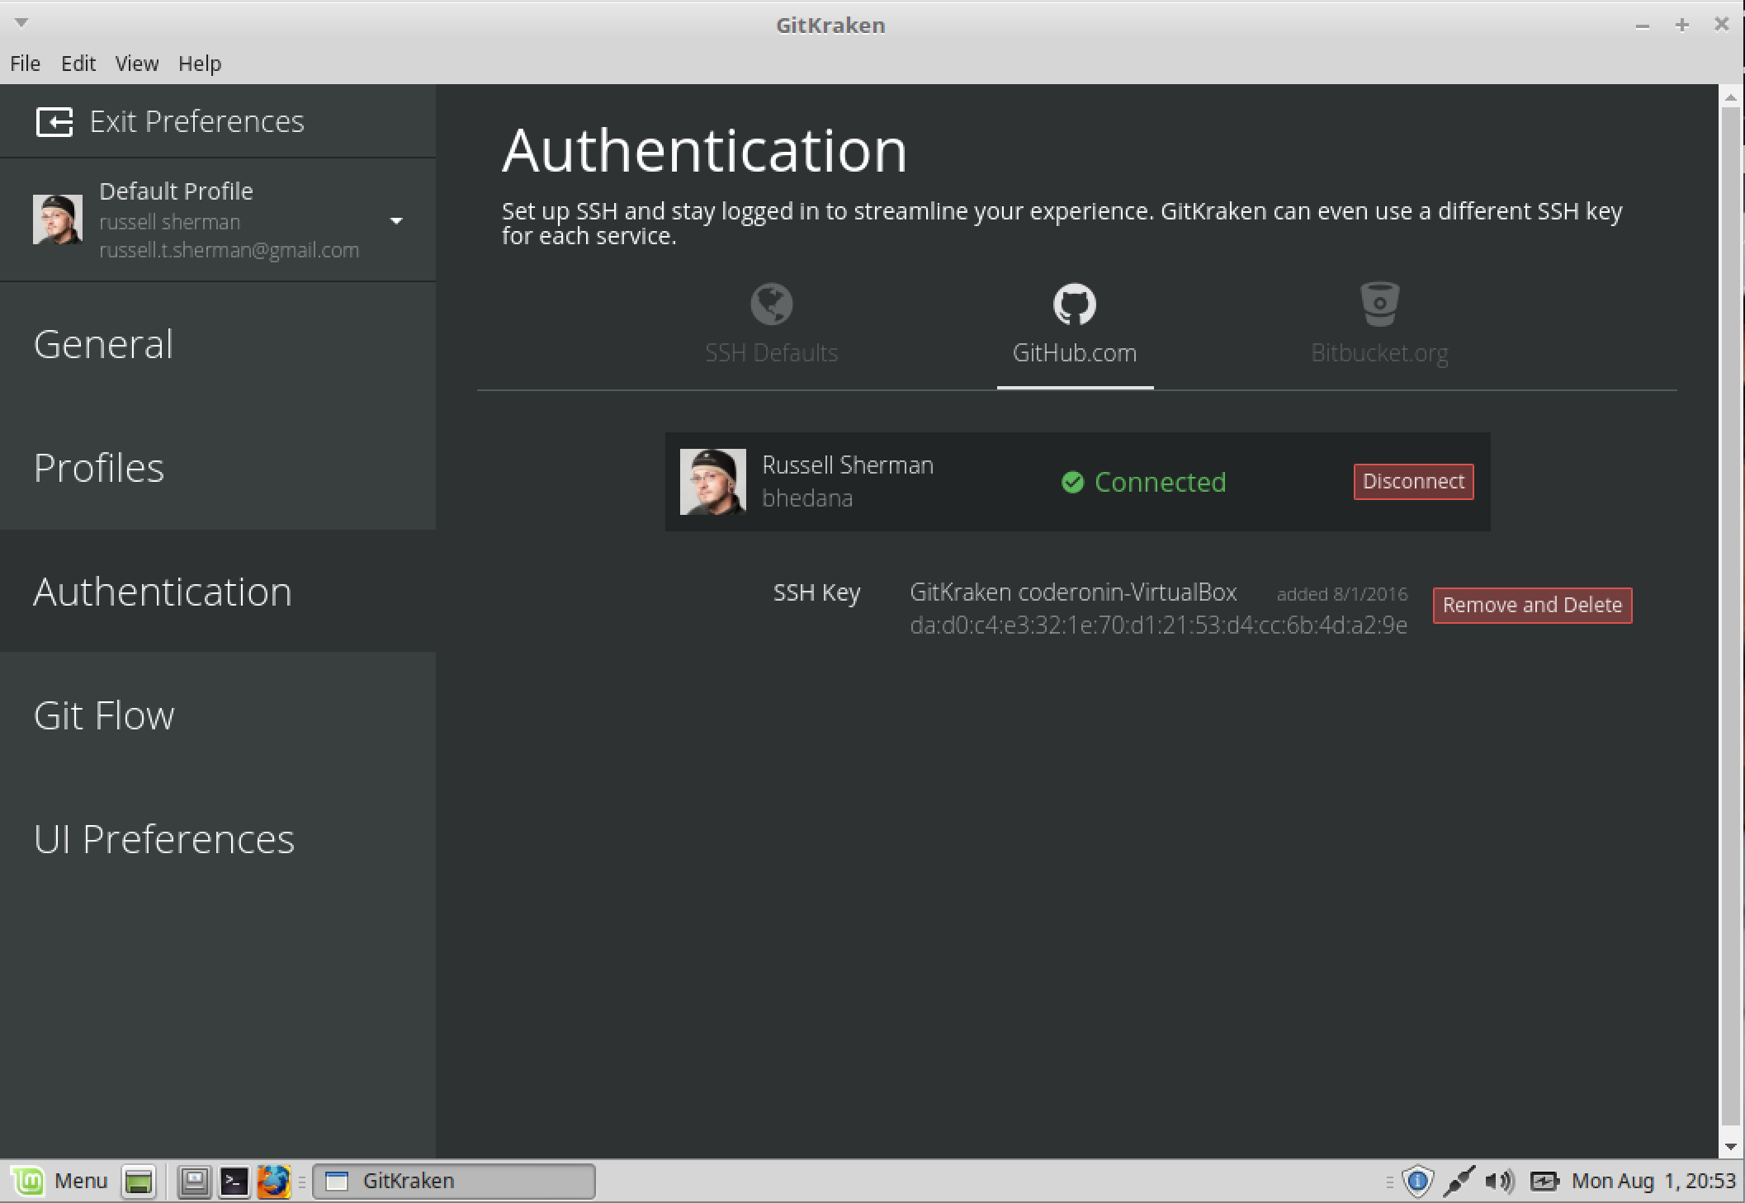This screenshot has height=1203, width=1745.
Task: Maximize the GitKraken window
Action: [x=1681, y=26]
